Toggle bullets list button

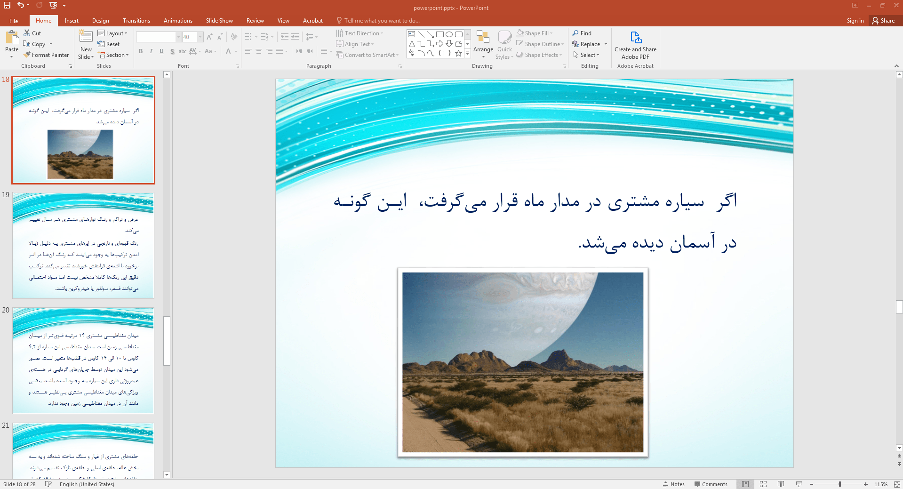[248, 37]
